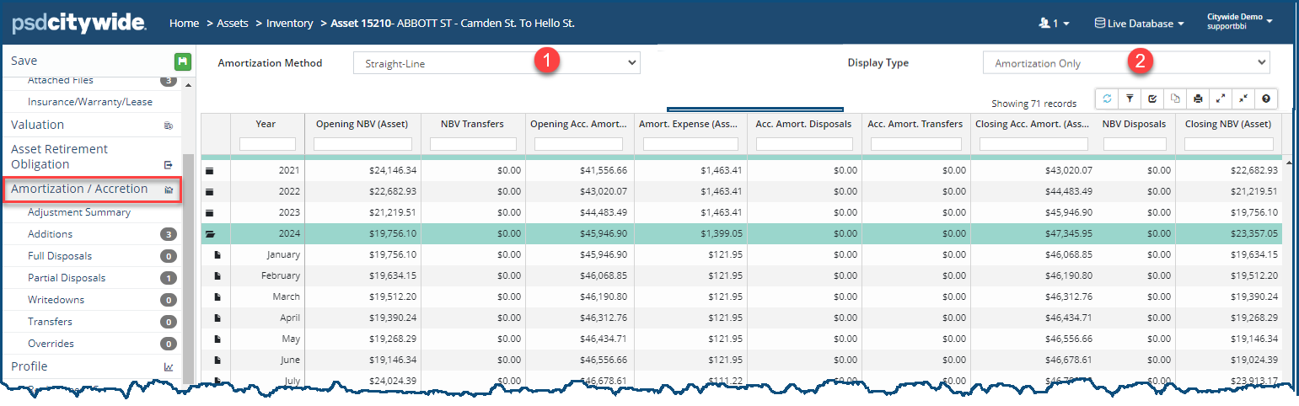Click the sidebar vertical scrollbar
The image size is (1299, 406).
188,253
